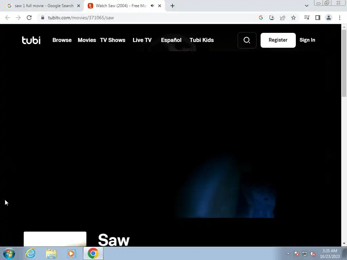This screenshot has height=260, width=347.
Task: Launch Internet Explorer from the taskbar
Action: coord(30,253)
